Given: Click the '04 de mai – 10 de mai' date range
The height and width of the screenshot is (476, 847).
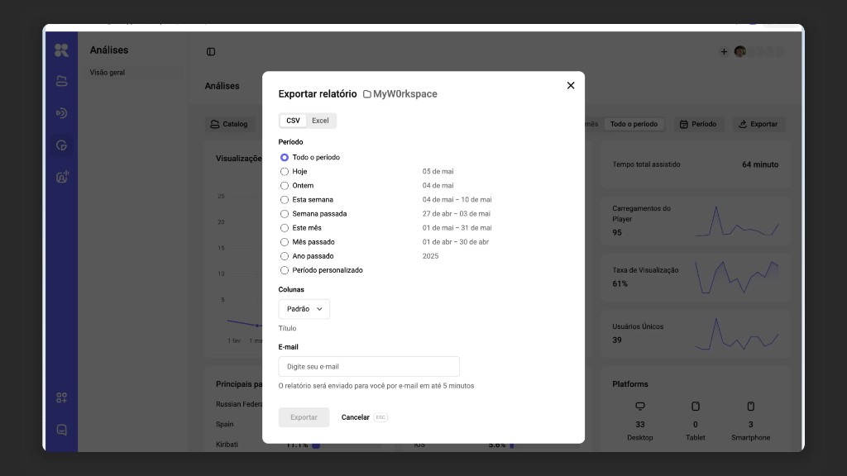Looking at the screenshot, I should (x=457, y=200).
